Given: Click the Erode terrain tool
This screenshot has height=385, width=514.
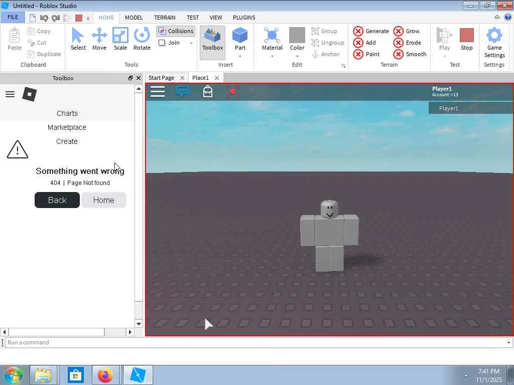Looking at the screenshot, I should (407, 43).
